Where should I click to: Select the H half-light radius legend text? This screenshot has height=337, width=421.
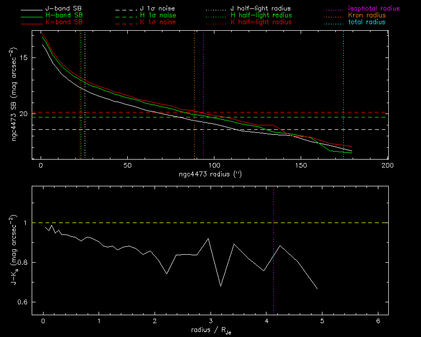click(x=261, y=16)
